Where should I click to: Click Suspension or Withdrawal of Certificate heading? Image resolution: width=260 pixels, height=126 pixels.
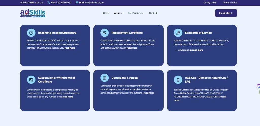coord(57,80)
